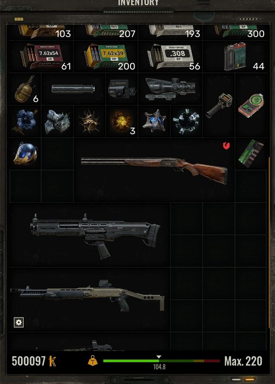Image resolution: width=275 pixels, height=384 pixels.
Task: Select the 7.62x54 AP ammo box
Action: tap(41, 56)
